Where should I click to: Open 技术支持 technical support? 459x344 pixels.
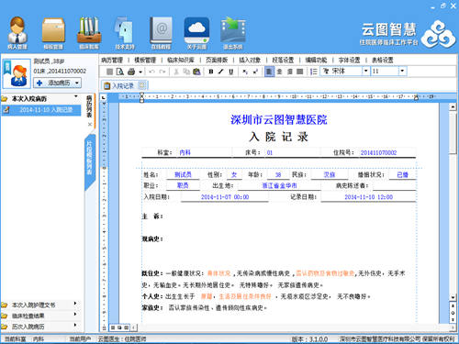(125, 33)
